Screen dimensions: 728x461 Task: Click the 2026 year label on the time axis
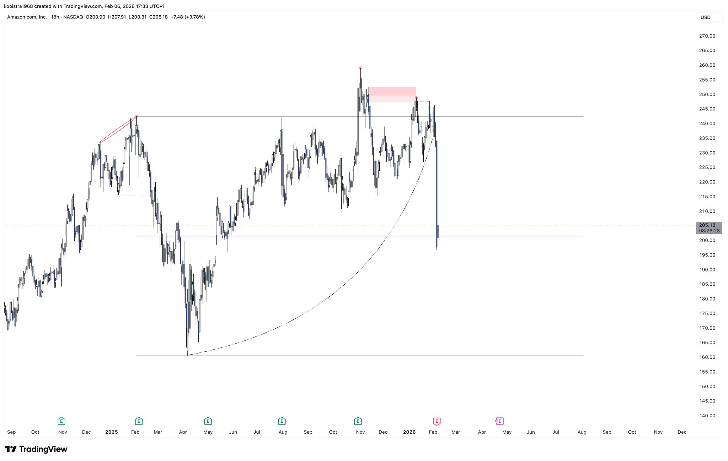point(409,432)
